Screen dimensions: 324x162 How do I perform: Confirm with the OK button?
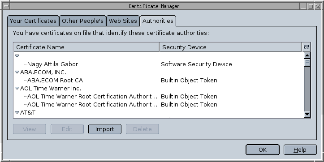click(263, 149)
